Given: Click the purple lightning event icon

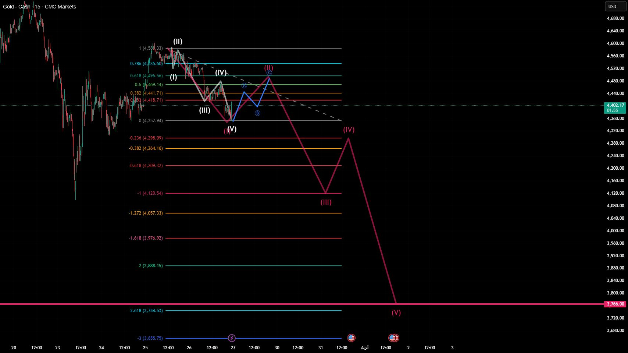Looking at the screenshot, I should point(232,338).
